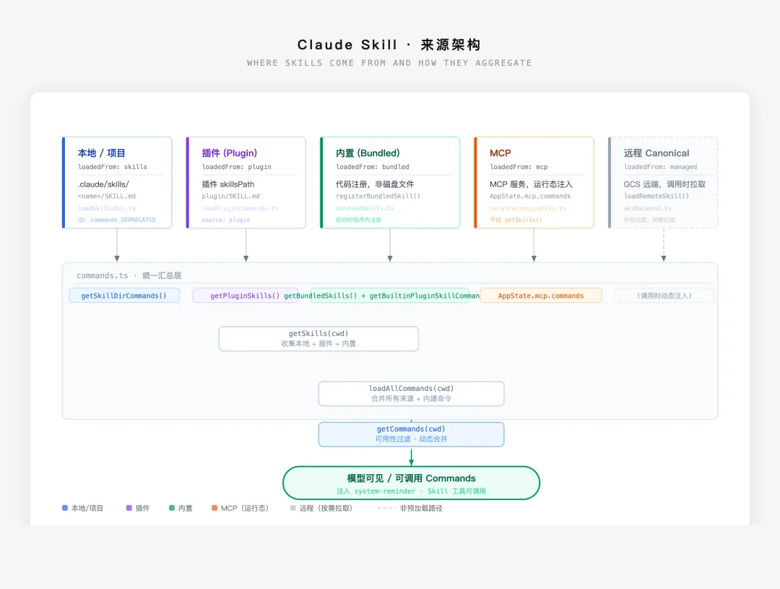Image resolution: width=780 pixels, height=589 pixels.
Task: Click the 可用性过滤 · 动态合并 caption
Action: coord(411,439)
